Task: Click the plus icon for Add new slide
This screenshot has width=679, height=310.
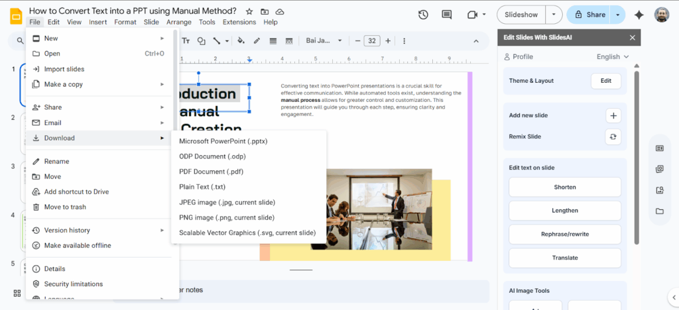Action: pos(613,115)
